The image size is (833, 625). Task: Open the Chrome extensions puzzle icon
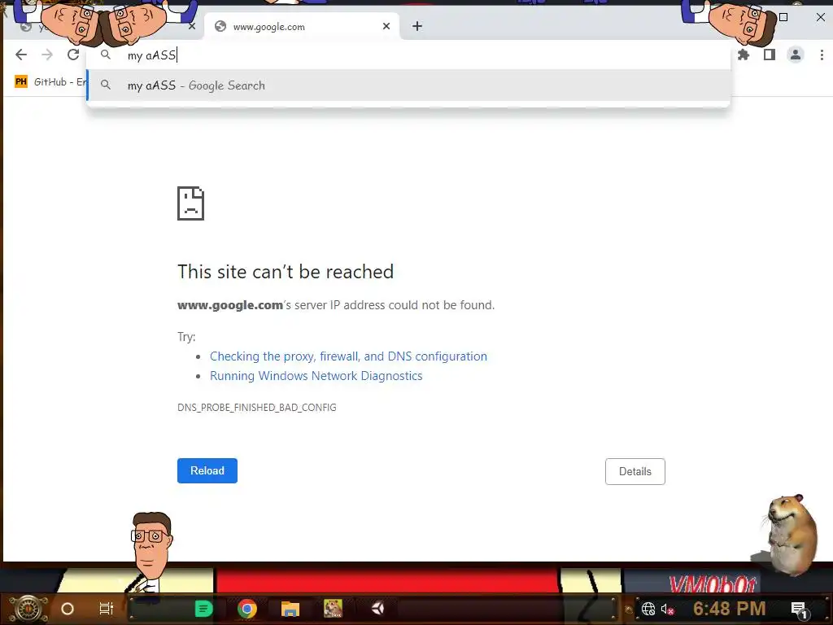tap(744, 55)
